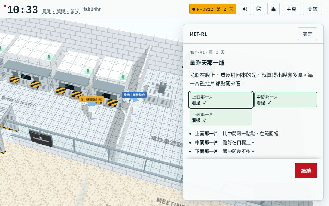Viewport: 329px width, 206px height.
Task: Click the 量昨天那一爐 heading
Action: pos(207,62)
